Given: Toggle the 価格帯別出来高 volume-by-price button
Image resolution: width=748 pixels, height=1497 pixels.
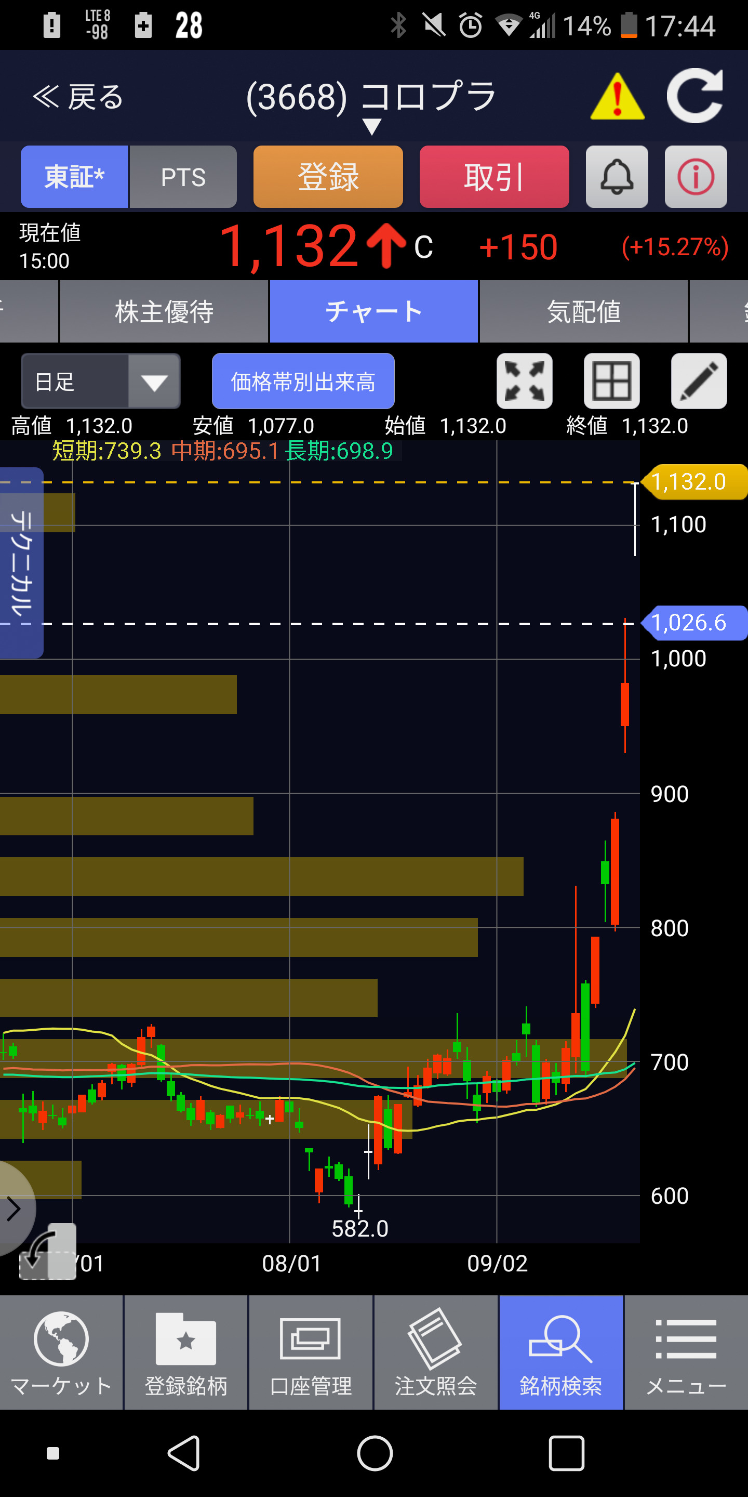Looking at the screenshot, I should pyautogui.click(x=303, y=381).
